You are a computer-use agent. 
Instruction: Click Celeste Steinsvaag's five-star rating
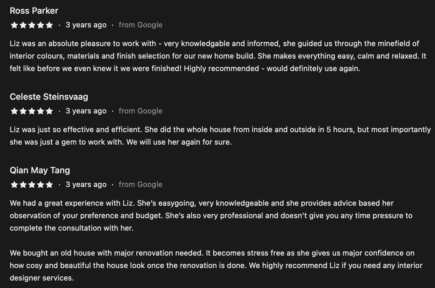[x=32, y=111]
